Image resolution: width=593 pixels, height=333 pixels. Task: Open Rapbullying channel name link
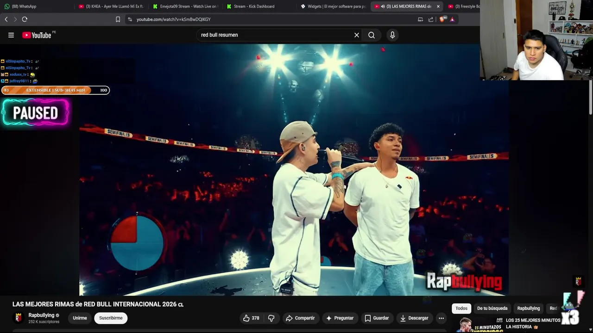(41, 315)
